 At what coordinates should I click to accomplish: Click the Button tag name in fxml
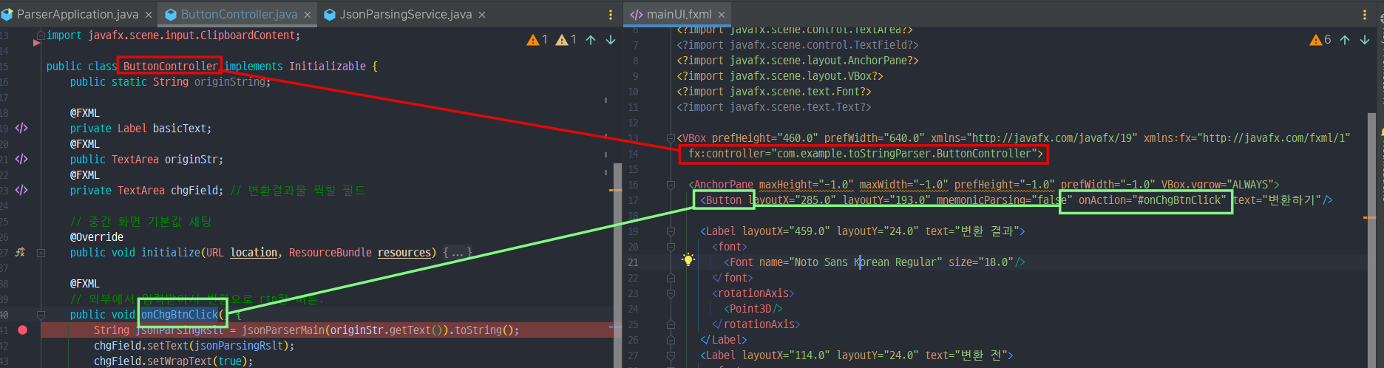click(724, 200)
